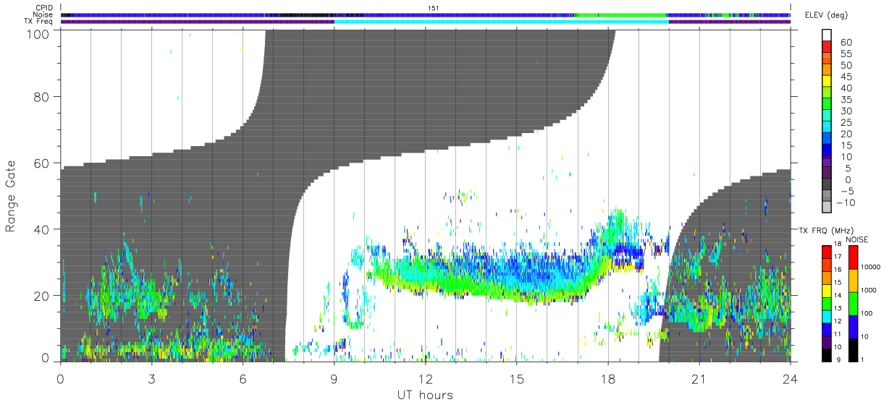Pick the red top NOISE legend swatch
Image resolution: width=889 pixels, height=410 pixels.
[x=852, y=257]
